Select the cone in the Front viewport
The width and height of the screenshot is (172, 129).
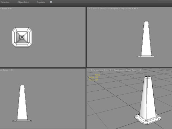(146, 39)
